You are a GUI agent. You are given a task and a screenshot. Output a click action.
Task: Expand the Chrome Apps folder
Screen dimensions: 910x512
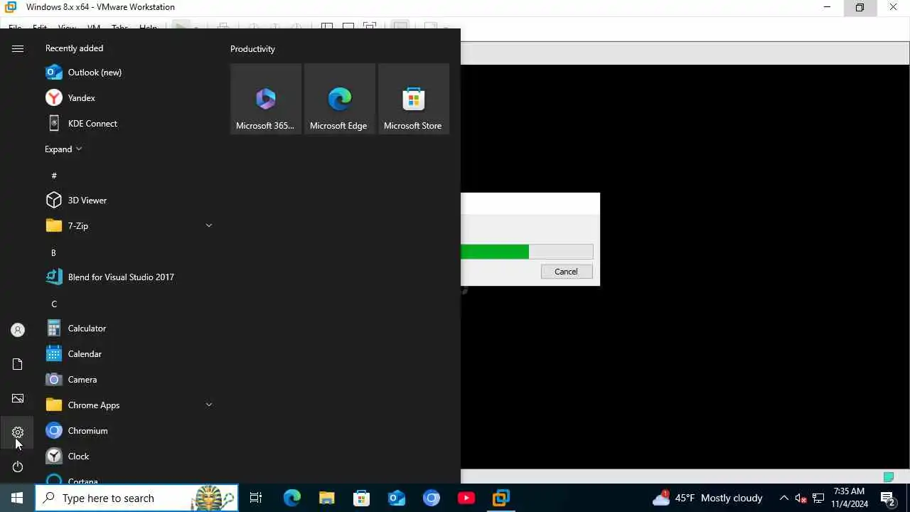point(209,405)
